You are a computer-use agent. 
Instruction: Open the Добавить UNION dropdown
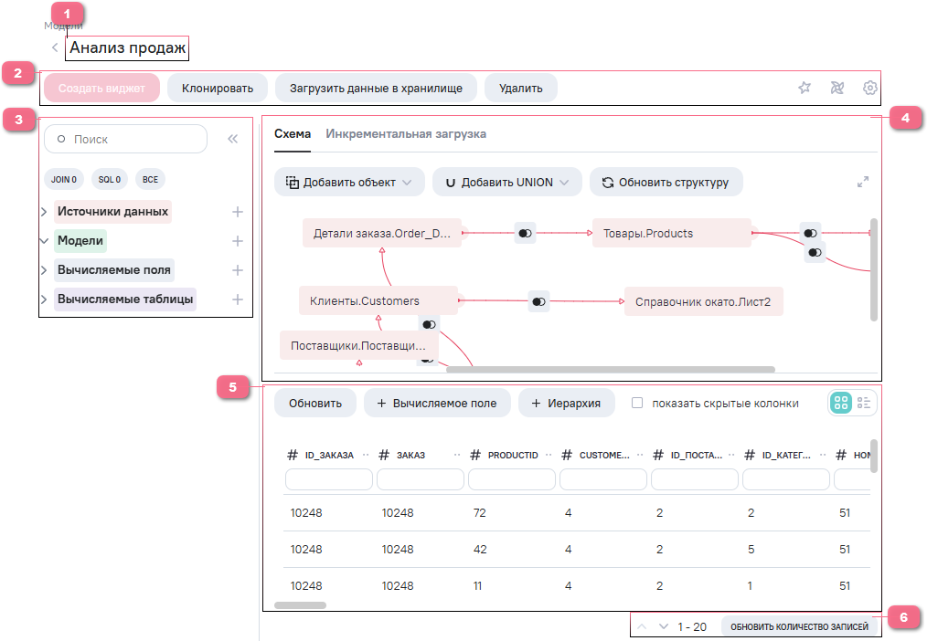point(506,182)
